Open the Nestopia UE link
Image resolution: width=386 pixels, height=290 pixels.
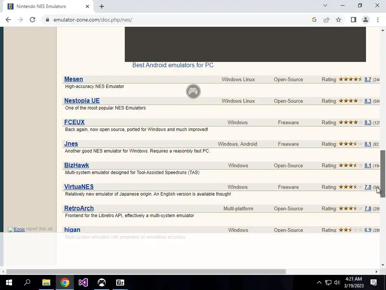82,100
